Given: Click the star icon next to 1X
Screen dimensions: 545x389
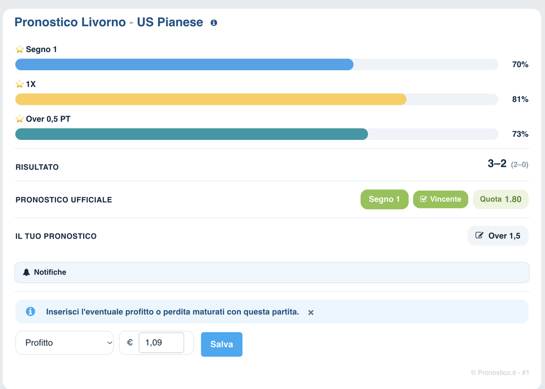Looking at the screenshot, I should coord(20,84).
